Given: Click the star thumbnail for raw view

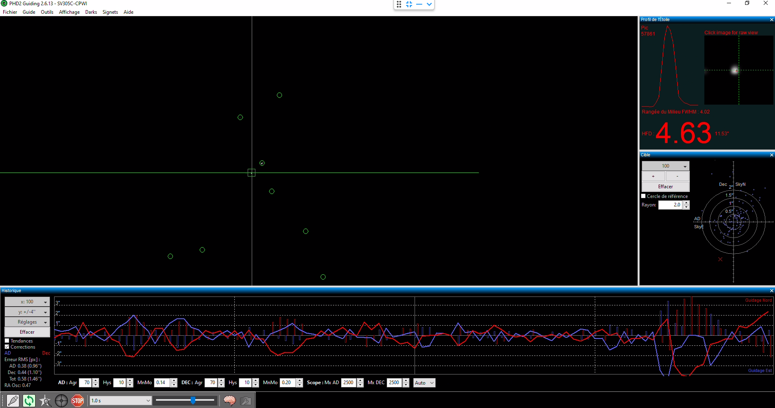Looking at the screenshot, I should 739,70.
